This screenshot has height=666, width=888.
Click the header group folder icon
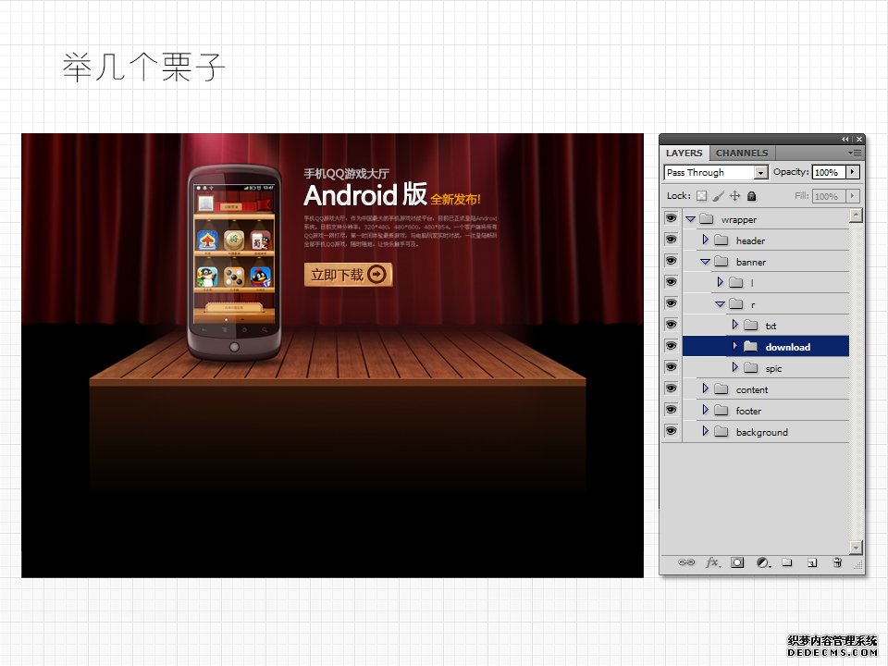(721, 240)
